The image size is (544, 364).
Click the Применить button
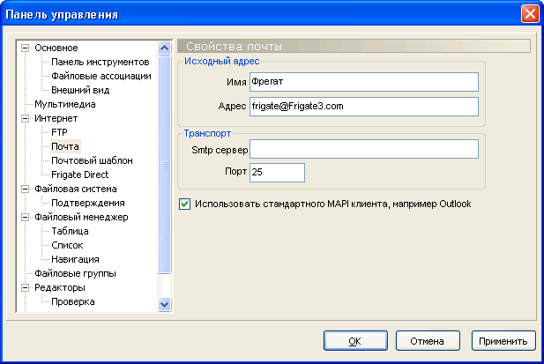(x=504, y=340)
